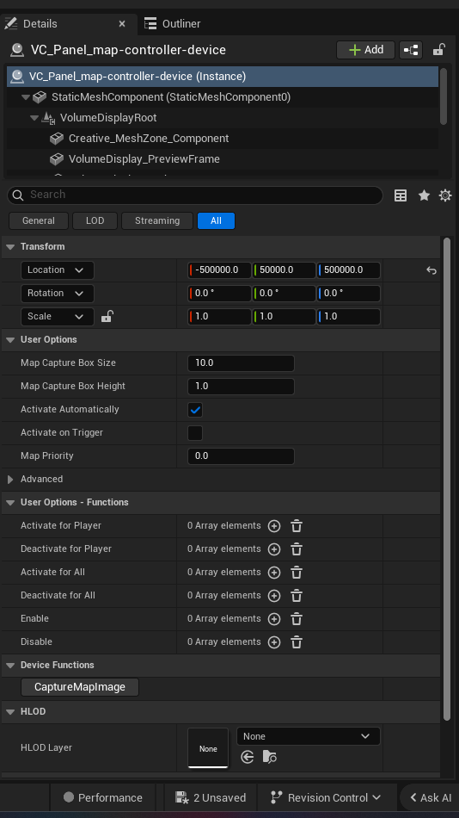Viewport: 459px width, 818px height.
Task: Add element to Disable array
Action: (274, 642)
